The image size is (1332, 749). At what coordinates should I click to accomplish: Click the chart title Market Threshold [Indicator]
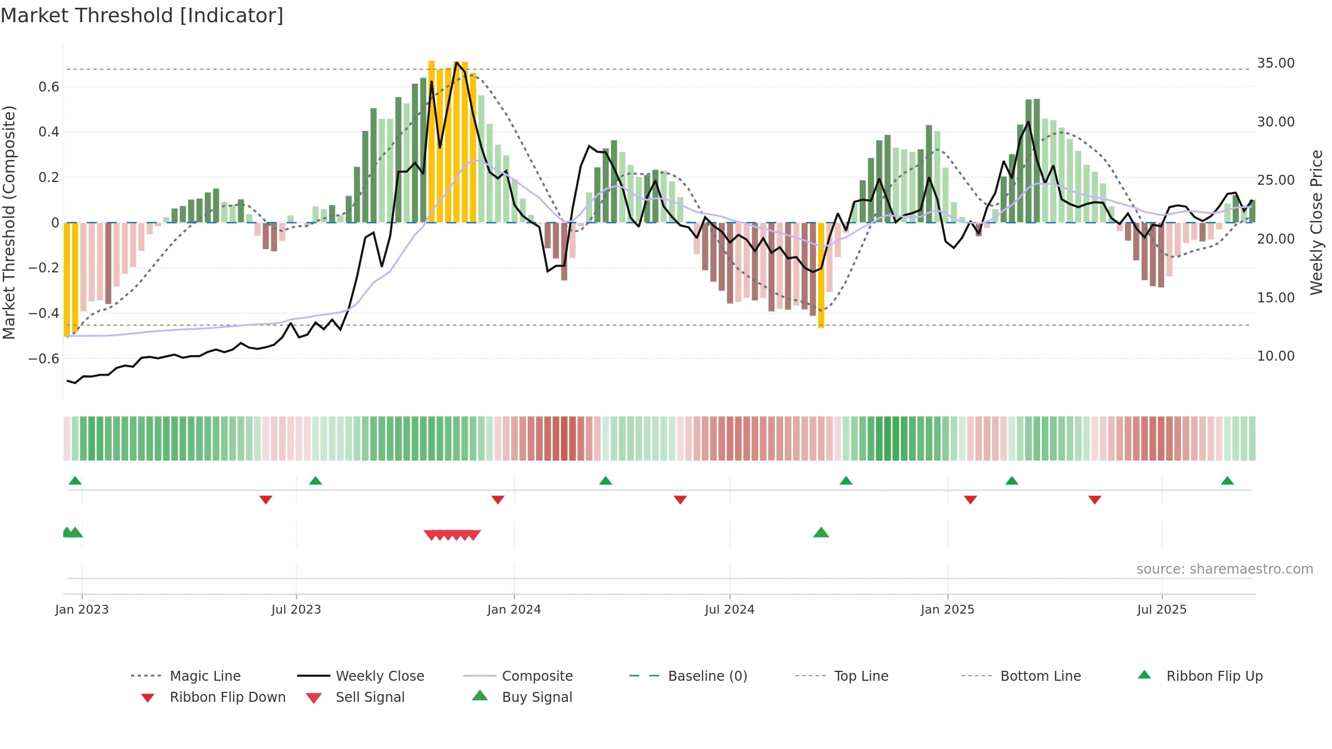pos(142,16)
